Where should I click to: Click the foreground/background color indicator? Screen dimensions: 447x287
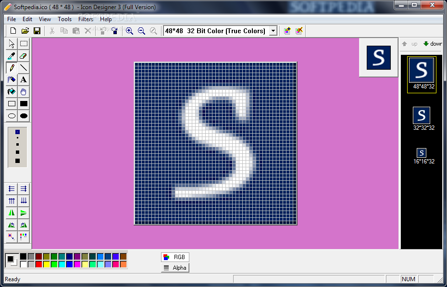[x=12, y=260]
